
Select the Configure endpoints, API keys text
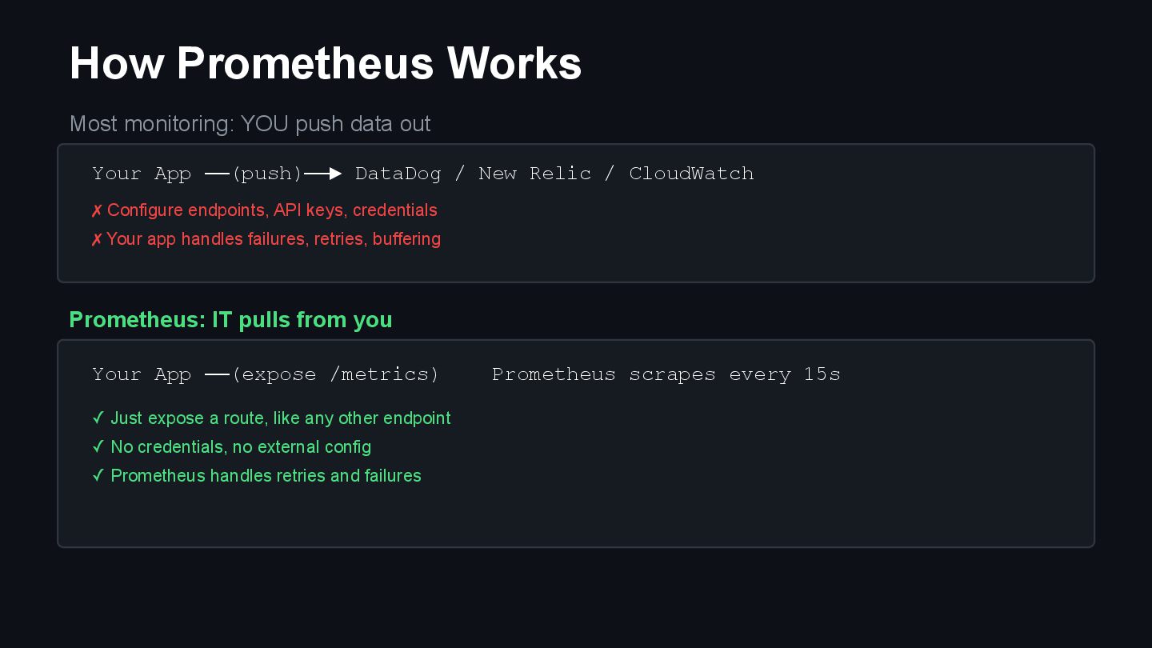272,210
